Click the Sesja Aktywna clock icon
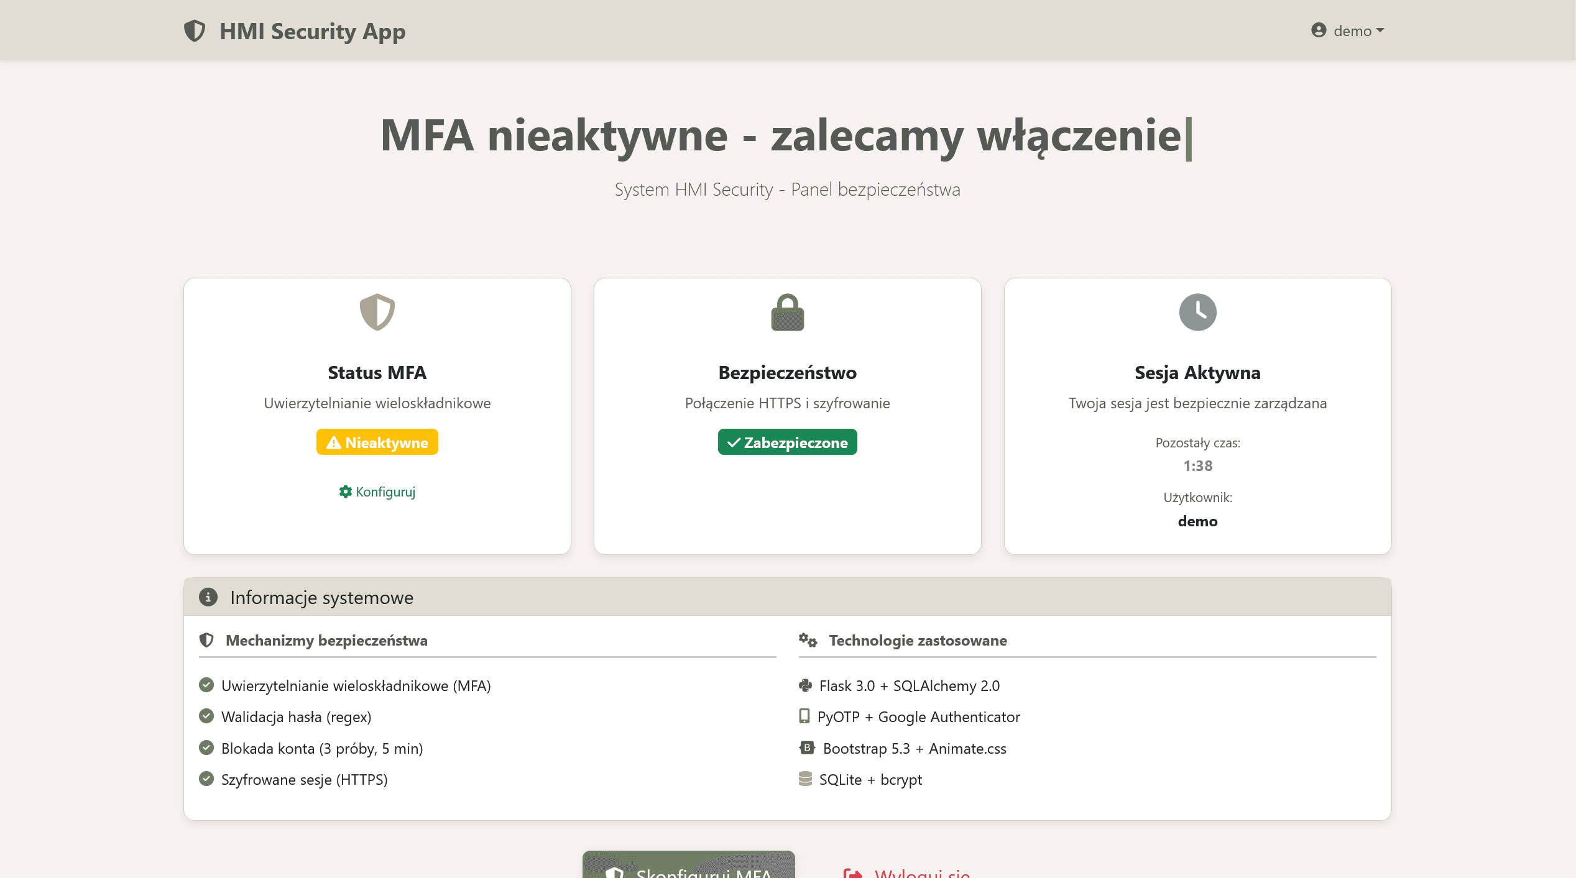This screenshot has height=878, width=1576. coord(1197,312)
